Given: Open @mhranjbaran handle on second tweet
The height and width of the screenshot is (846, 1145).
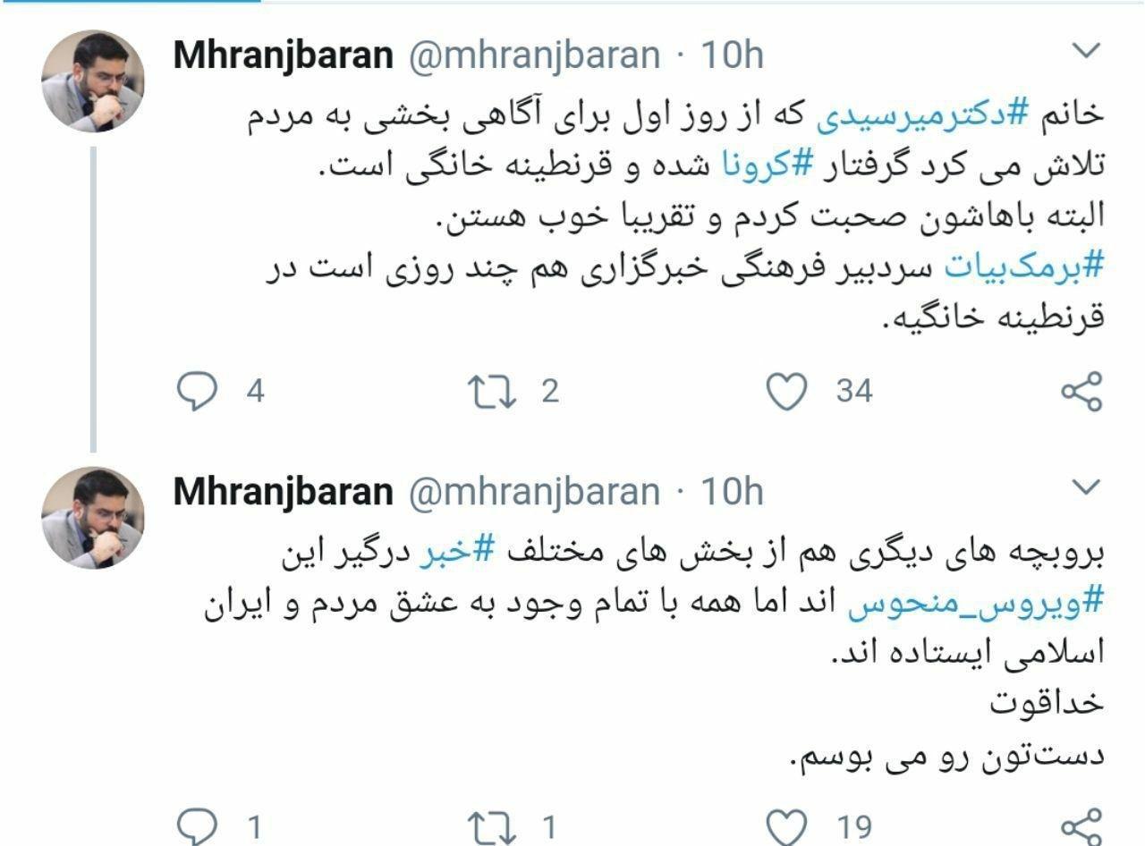Looking at the screenshot, I should [534, 492].
